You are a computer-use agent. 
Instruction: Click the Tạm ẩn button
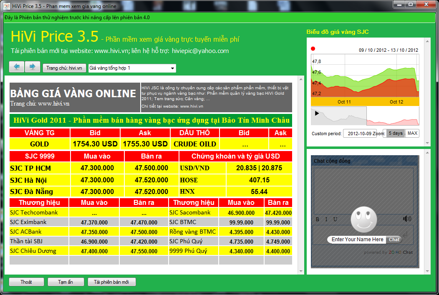click(x=66, y=282)
